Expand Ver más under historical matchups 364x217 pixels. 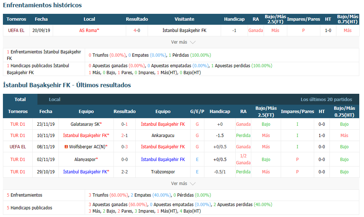(183, 42)
